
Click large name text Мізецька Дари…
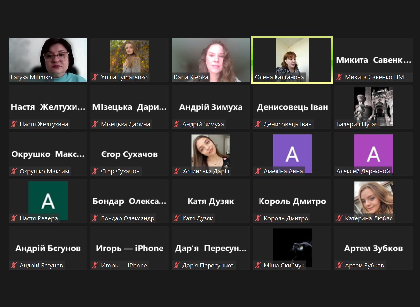(x=129, y=107)
